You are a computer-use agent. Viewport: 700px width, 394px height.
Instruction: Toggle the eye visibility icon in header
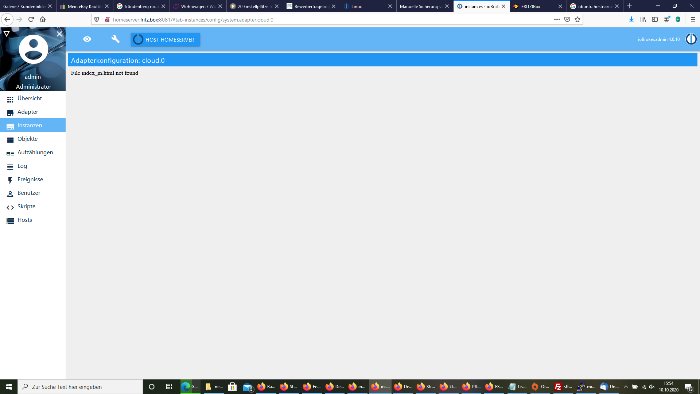click(87, 39)
